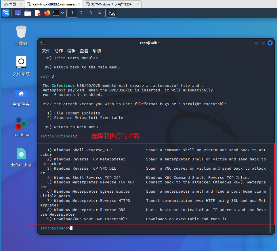
Task: Switch to workspace 2
Action: (x=81, y=13)
